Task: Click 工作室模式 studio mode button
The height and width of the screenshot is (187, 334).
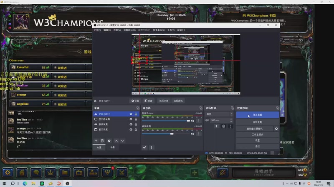Action: click(257, 135)
